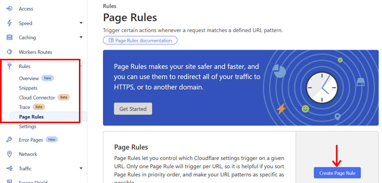Open Rules Overview

click(x=29, y=78)
